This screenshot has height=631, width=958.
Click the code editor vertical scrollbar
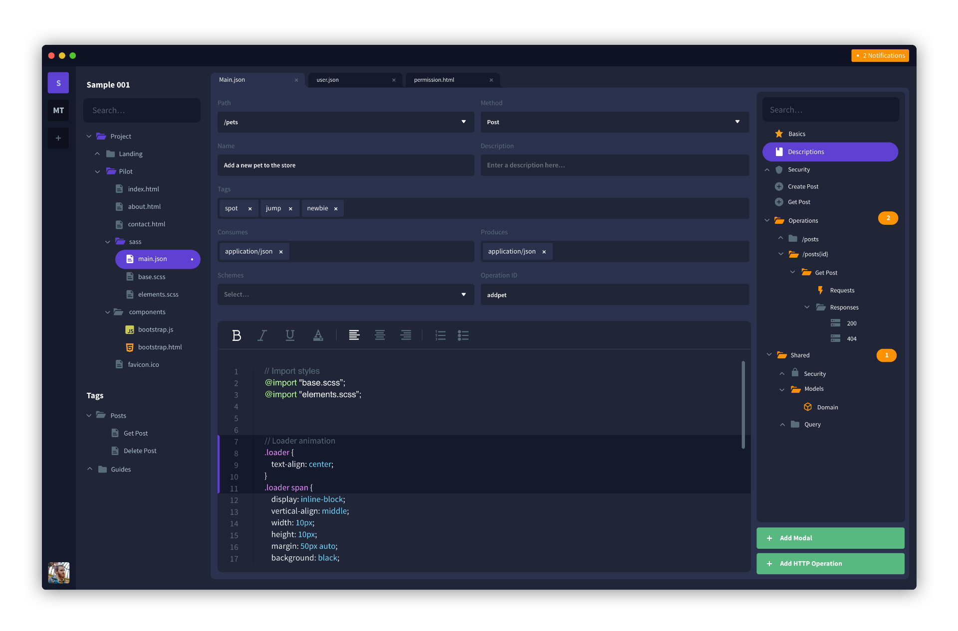tap(743, 405)
